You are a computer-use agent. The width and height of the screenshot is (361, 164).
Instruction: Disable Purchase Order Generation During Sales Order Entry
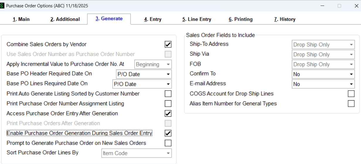point(168,133)
